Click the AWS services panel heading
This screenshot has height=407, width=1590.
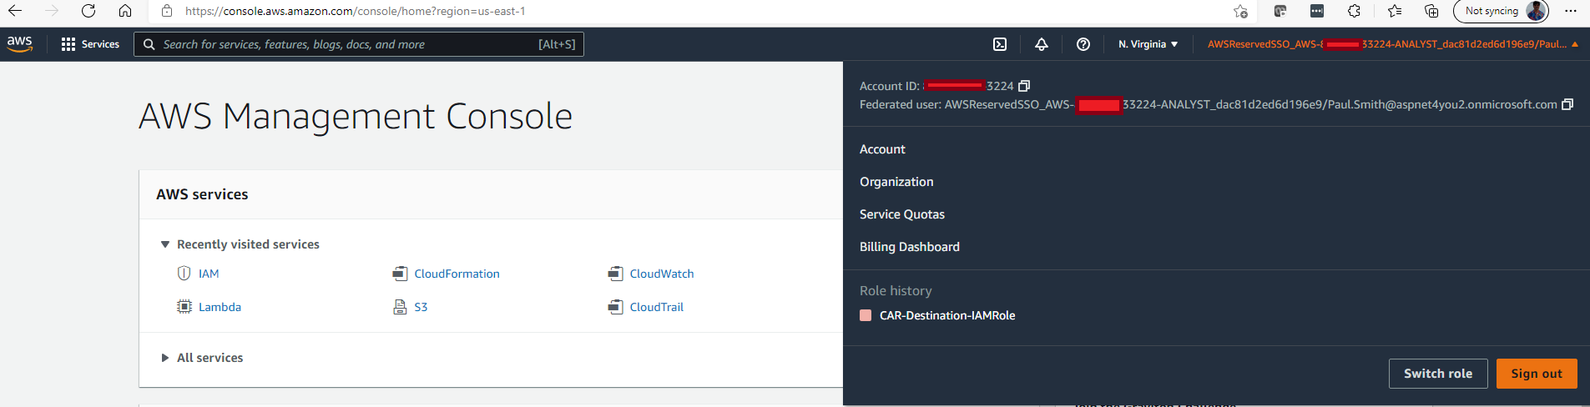click(x=202, y=194)
